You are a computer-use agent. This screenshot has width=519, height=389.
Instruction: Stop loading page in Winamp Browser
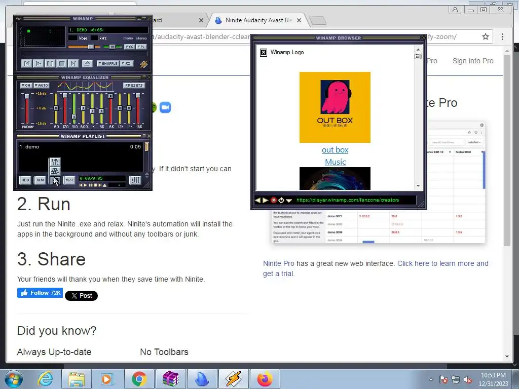273,200
